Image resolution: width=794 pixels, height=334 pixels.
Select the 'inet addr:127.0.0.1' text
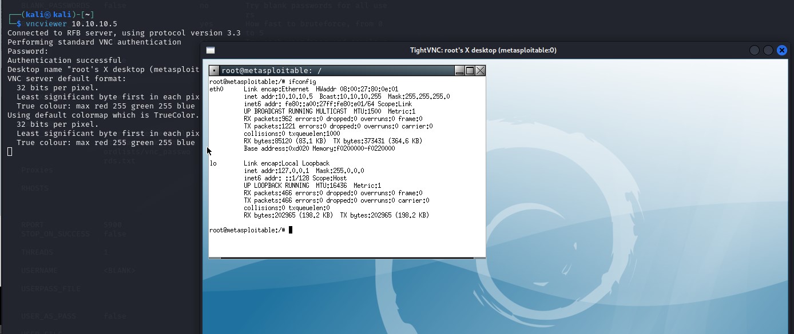pyautogui.click(x=276, y=171)
